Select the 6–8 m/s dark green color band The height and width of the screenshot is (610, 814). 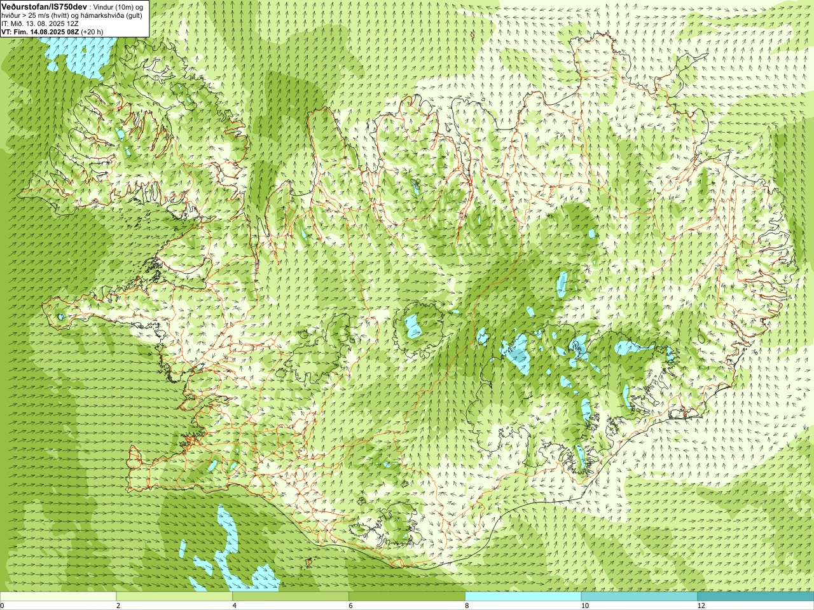[407, 597]
